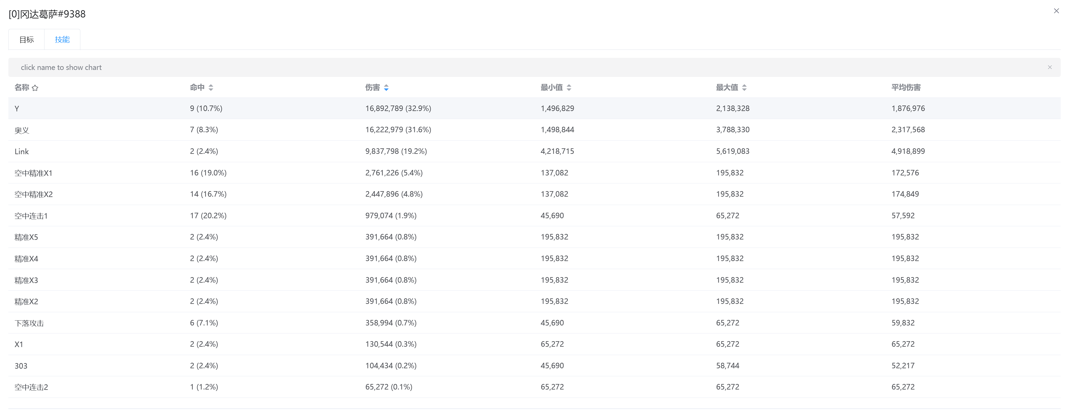Dismiss the 'click name to show chart' hint
This screenshot has height=416, width=1068.
(1049, 67)
